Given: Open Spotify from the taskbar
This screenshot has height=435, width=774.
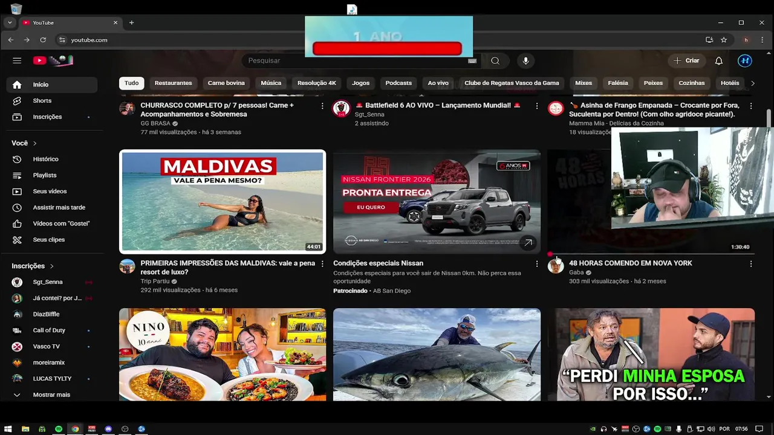Looking at the screenshot, I should tap(59, 429).
